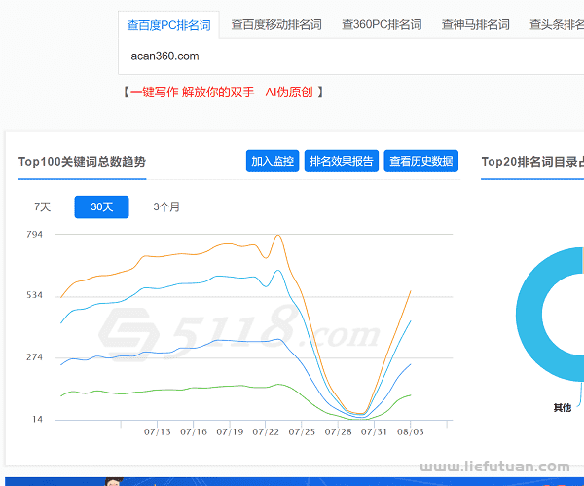
Task: Click the Top100关键词总数趋势 heading
Action: click(82, 162)
